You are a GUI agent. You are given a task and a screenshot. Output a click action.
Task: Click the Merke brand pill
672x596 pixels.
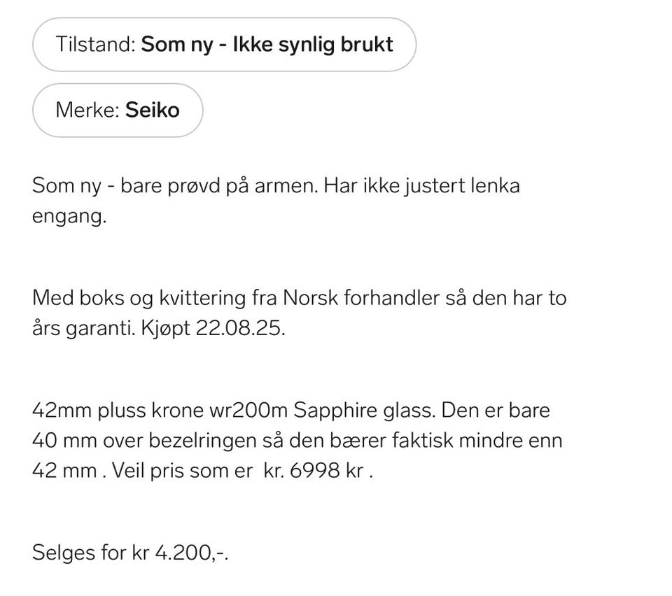(x=118, y=111)
